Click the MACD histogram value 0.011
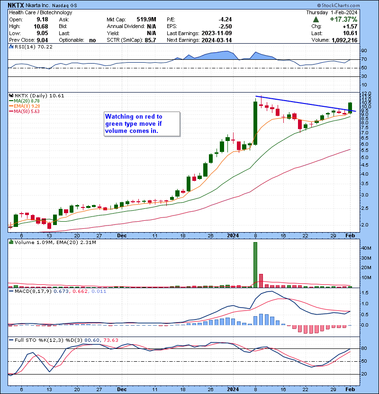The height and width of the screenshot is (394, 379). [99, 291]
